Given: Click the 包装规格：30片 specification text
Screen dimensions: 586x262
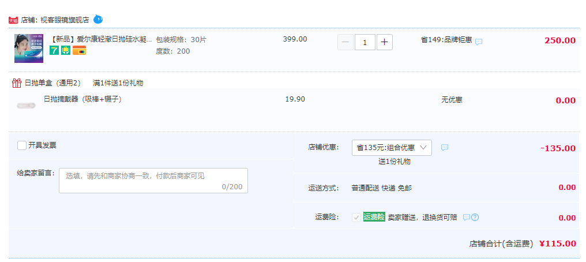Looking at the screenshot, I should pyautogui.click(x=181, y=40).
